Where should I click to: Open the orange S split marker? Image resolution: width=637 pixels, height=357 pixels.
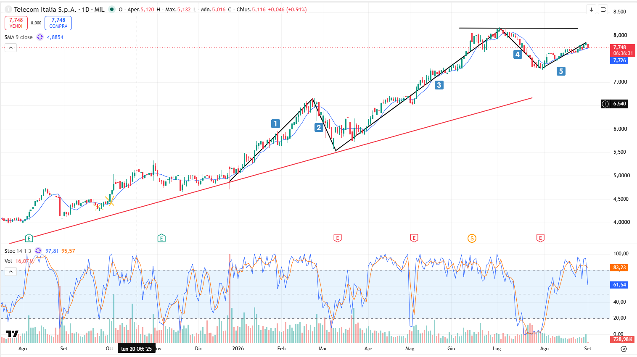(472, 239)
